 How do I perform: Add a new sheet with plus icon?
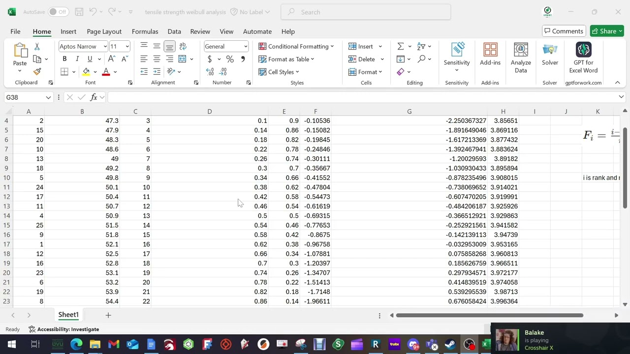tap(108, 315)
